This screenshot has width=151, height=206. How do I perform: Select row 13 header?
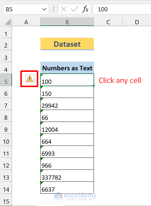6,176
